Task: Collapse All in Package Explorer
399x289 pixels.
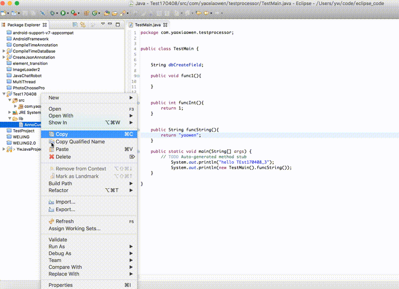Action: 75,24
